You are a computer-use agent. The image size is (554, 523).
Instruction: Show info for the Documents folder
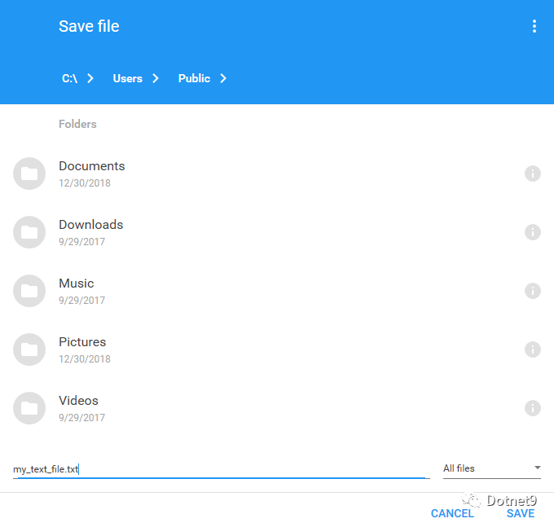pyautogui.click(x=533, y=174)
